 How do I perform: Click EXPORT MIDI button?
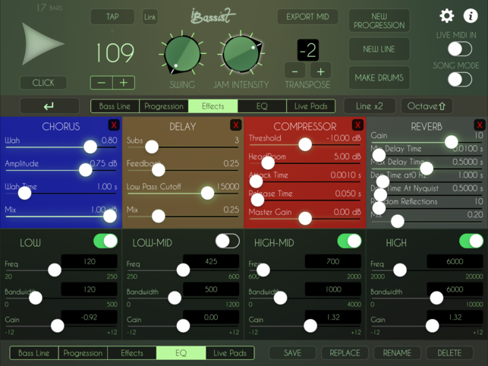coord(307,17)
